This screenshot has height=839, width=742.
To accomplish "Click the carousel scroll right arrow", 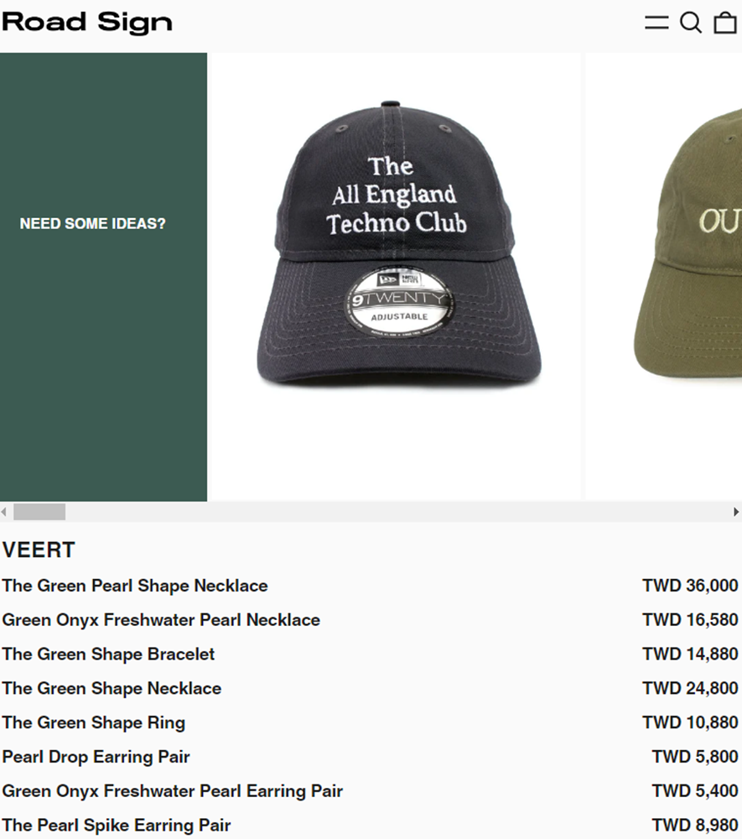I will tap(736, 512).
